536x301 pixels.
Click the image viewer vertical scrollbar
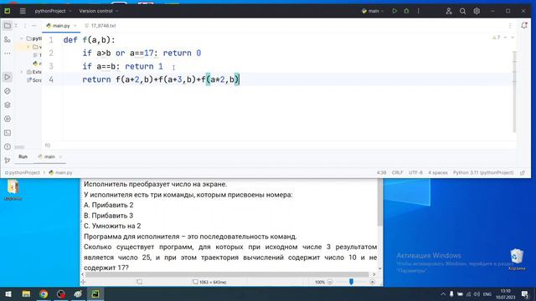point(379,203)
